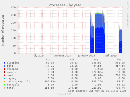Click the dead legend color swatch

pyautogui.click(x=4, y=75)
